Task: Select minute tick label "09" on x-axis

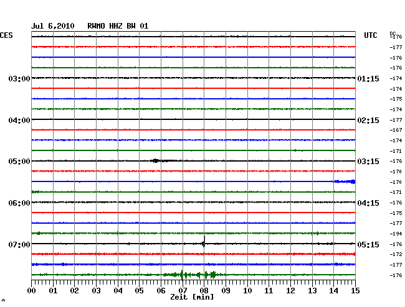Action: coord(226,291)
